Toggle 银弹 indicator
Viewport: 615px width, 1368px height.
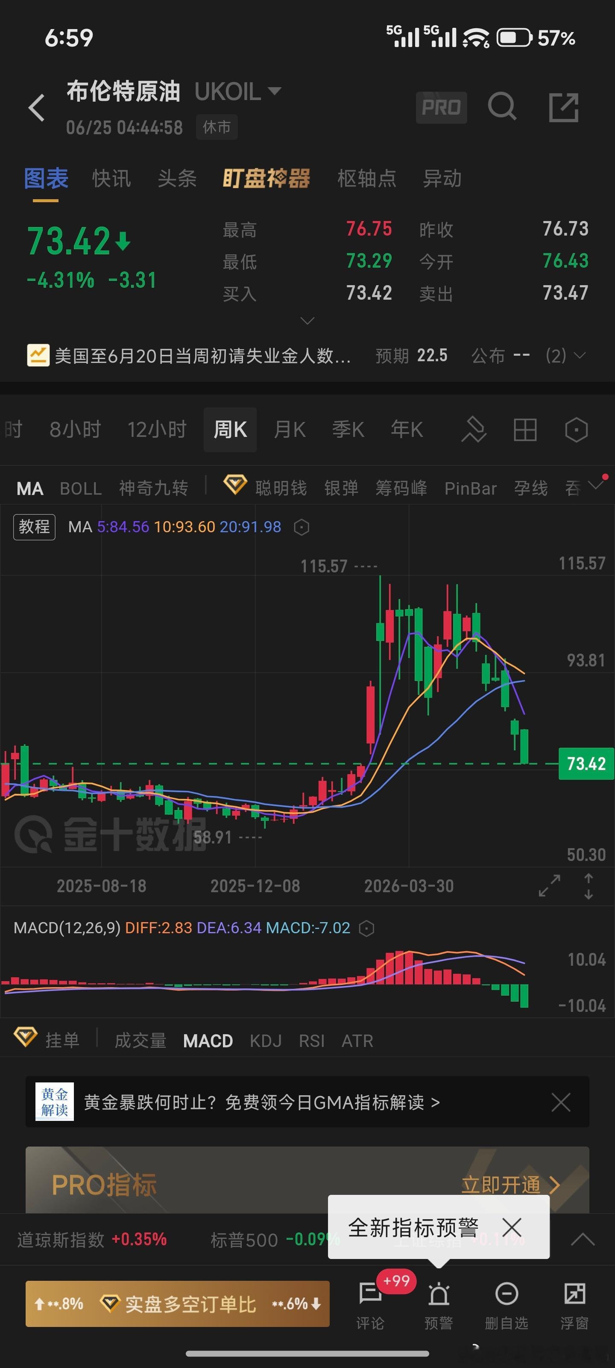(x=341, y=488)
